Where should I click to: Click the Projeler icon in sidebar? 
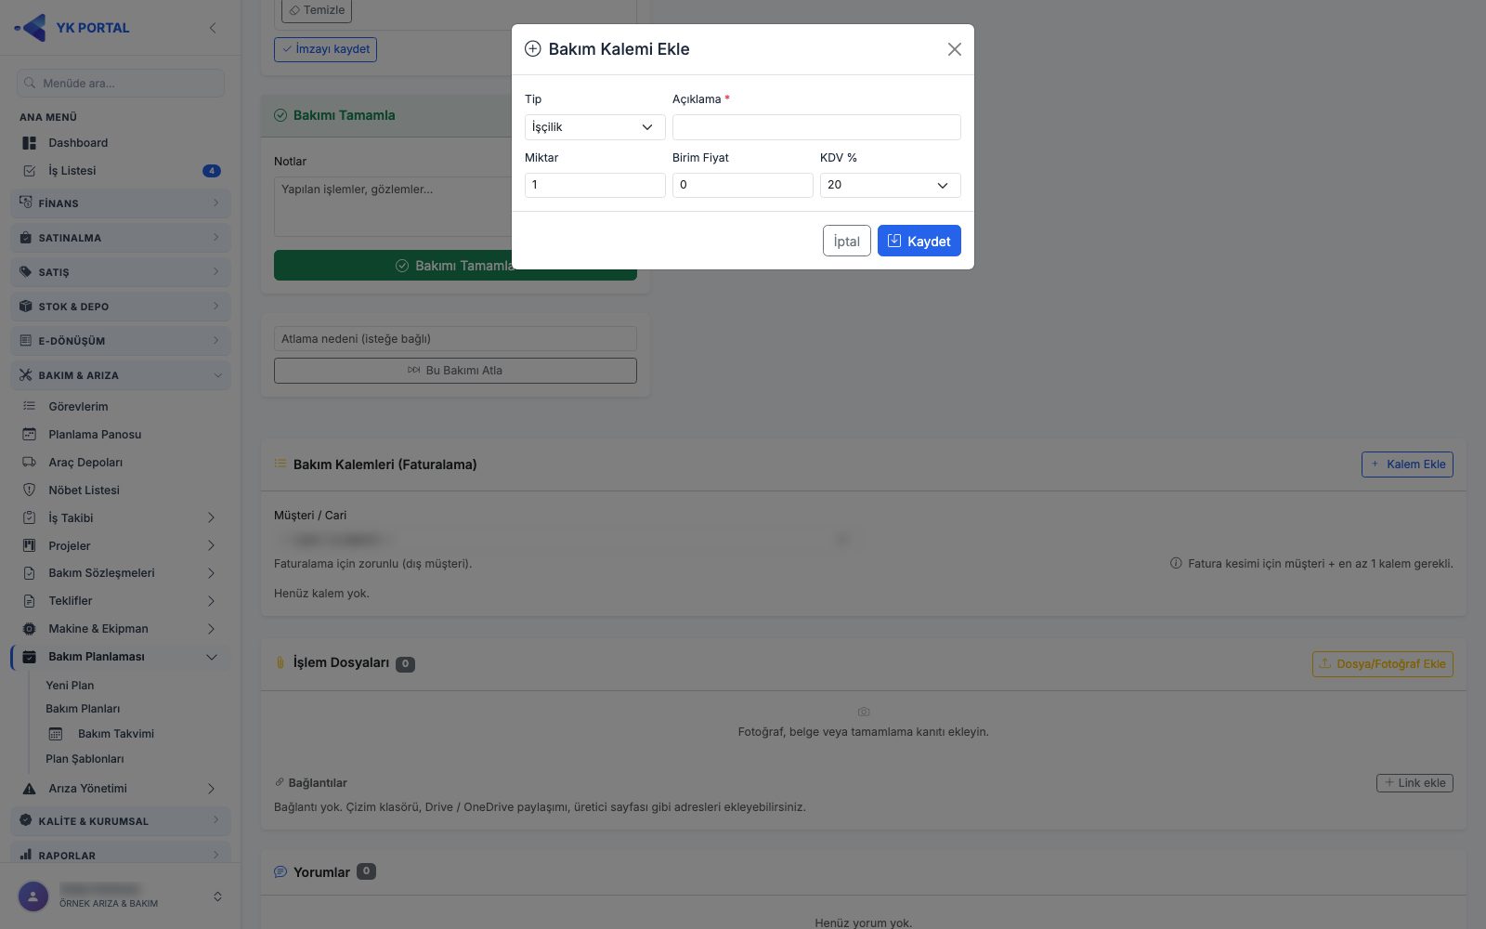coord(29,545)
